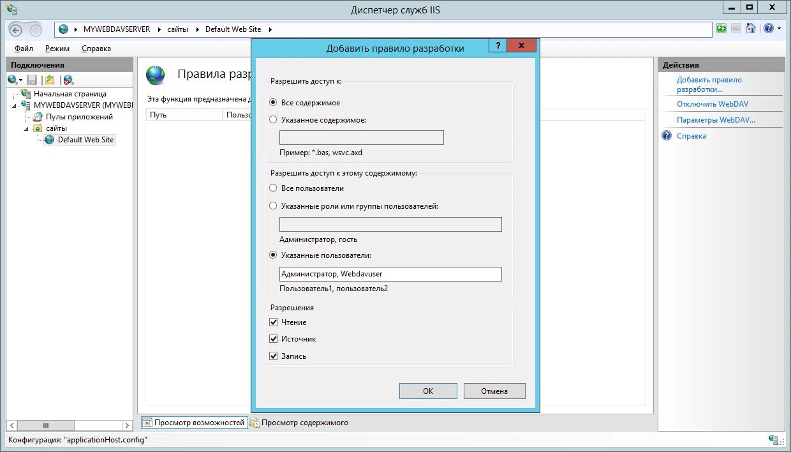Collapse the MYWEBDAVSERVER tree node
Viewport: 791px width, 452px height.
pos(15,105)
